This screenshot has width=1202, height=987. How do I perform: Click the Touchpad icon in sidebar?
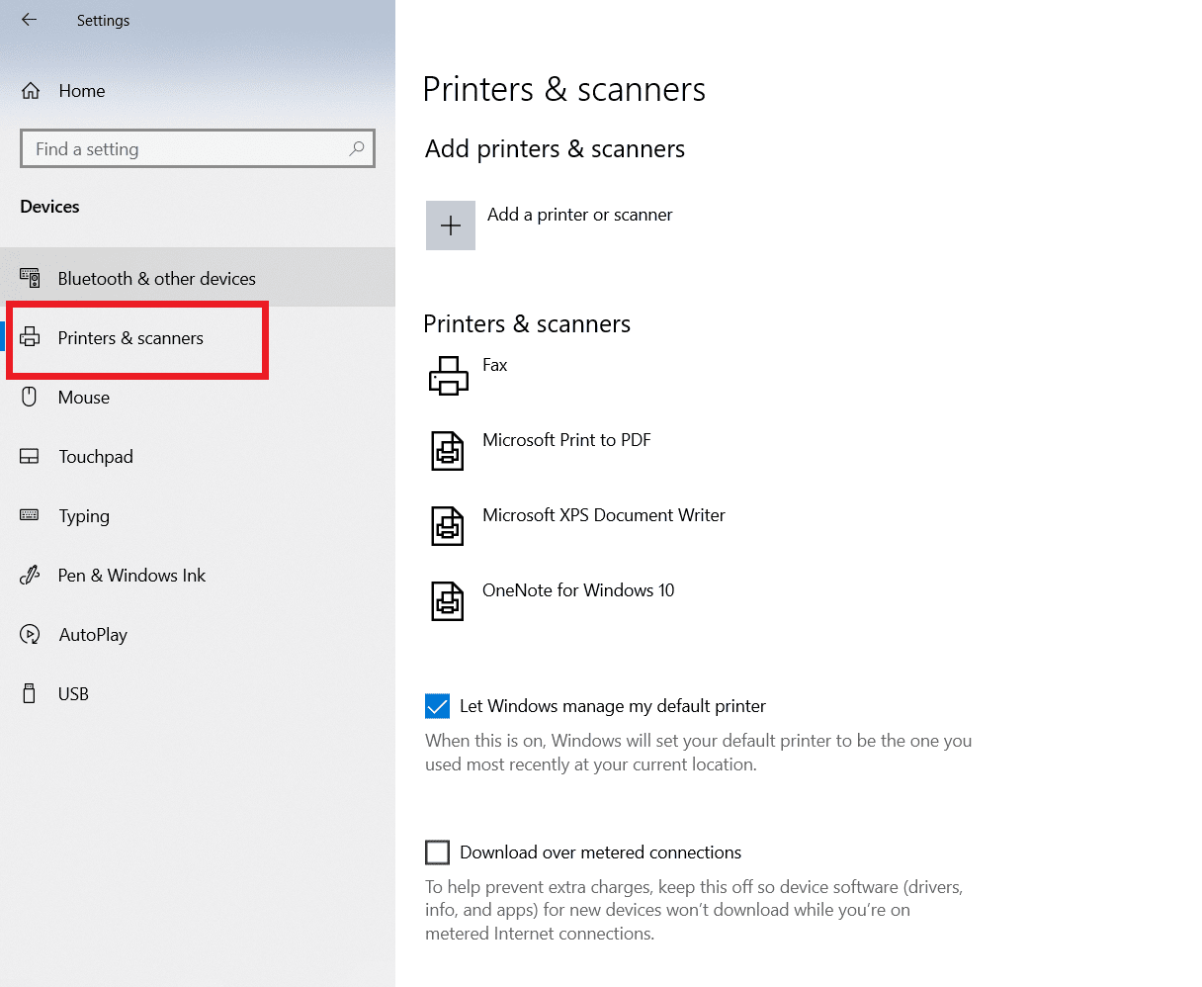[30, 456]
